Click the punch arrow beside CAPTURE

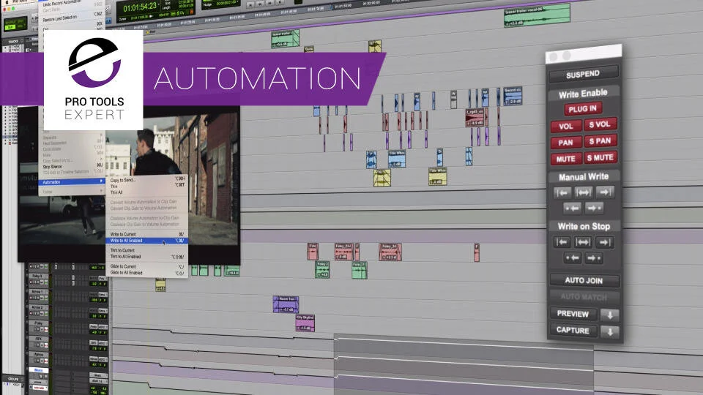click(610, 332)
